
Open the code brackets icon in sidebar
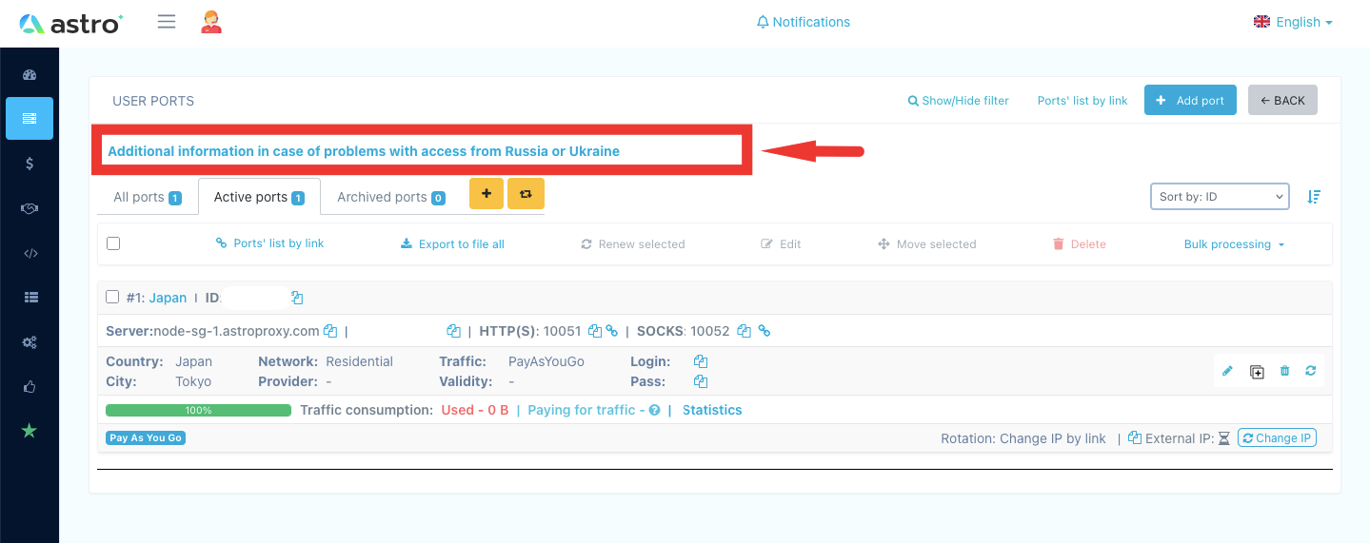pos(30,253)
